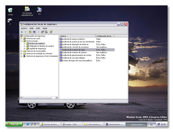Open the properties toolbar icon
Viewport: 173px width, 132px height.
(x=43, y=32)
